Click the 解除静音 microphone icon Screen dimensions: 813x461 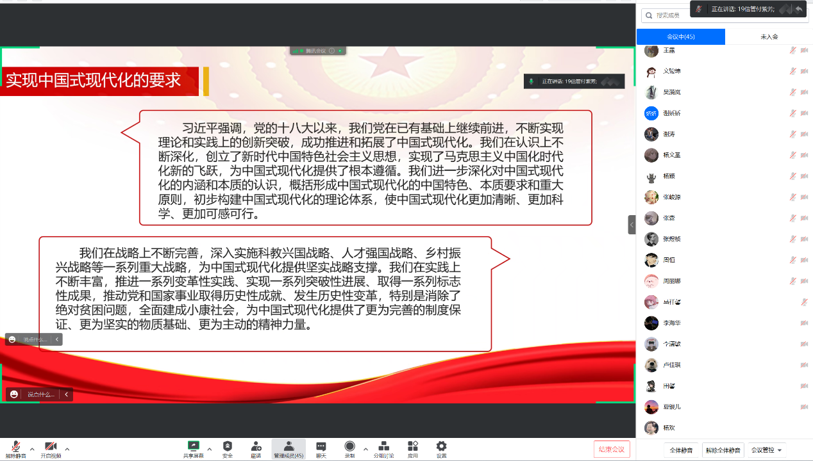click(13, 446)
